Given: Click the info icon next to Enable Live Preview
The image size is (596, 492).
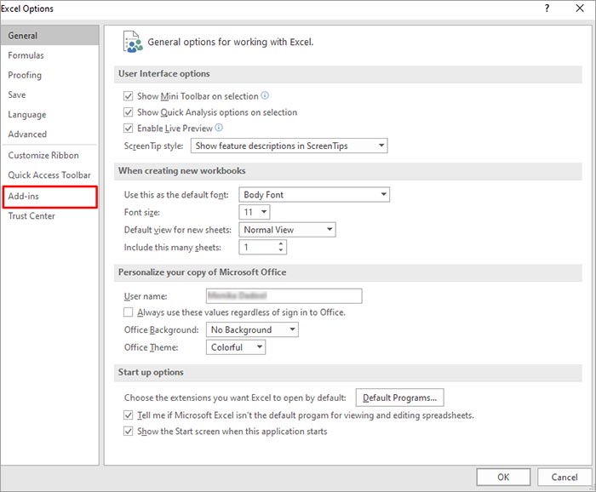Looking at the screenshot, I should [x=219, y=128].
